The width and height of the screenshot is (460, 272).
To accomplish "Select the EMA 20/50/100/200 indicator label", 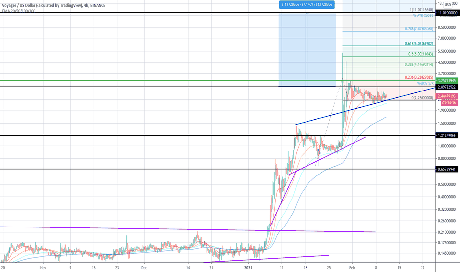I will click(x=18, y=11).
